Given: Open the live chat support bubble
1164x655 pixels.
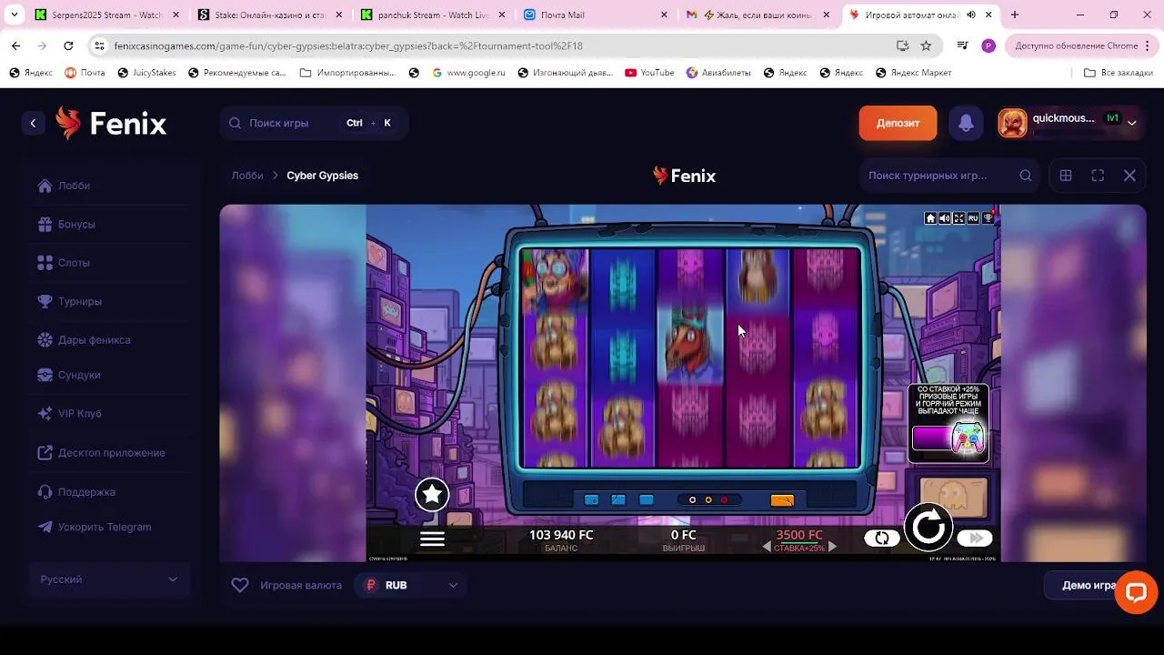Looking at the screenshot, I should click(x=1136, y=592).
